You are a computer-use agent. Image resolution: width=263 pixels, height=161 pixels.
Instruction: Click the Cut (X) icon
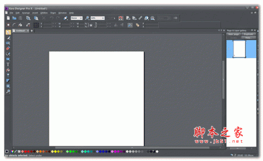point(44,18)
